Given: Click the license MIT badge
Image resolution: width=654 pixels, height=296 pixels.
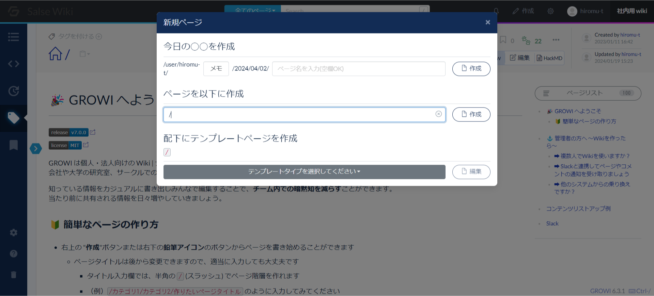Looking at the screenshot, I should tap(65, 145).
